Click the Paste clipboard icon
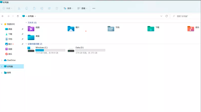The height and width of the screenshot is (112, 201). tap(34, 8)
